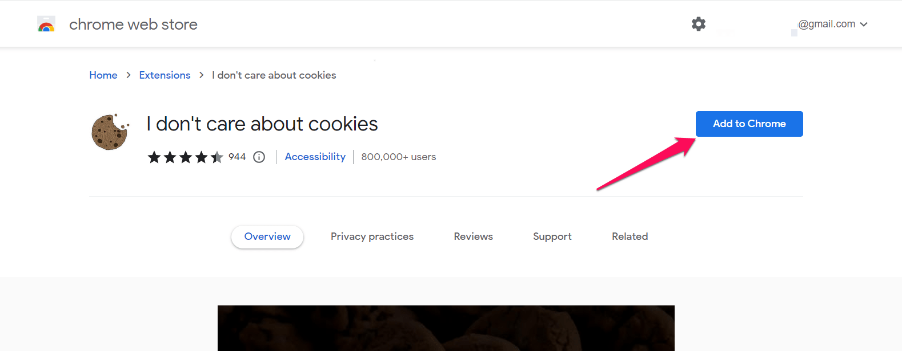The image size is (902, 351).
Task: Click the cookie extension icon
Action: [110, 132]
